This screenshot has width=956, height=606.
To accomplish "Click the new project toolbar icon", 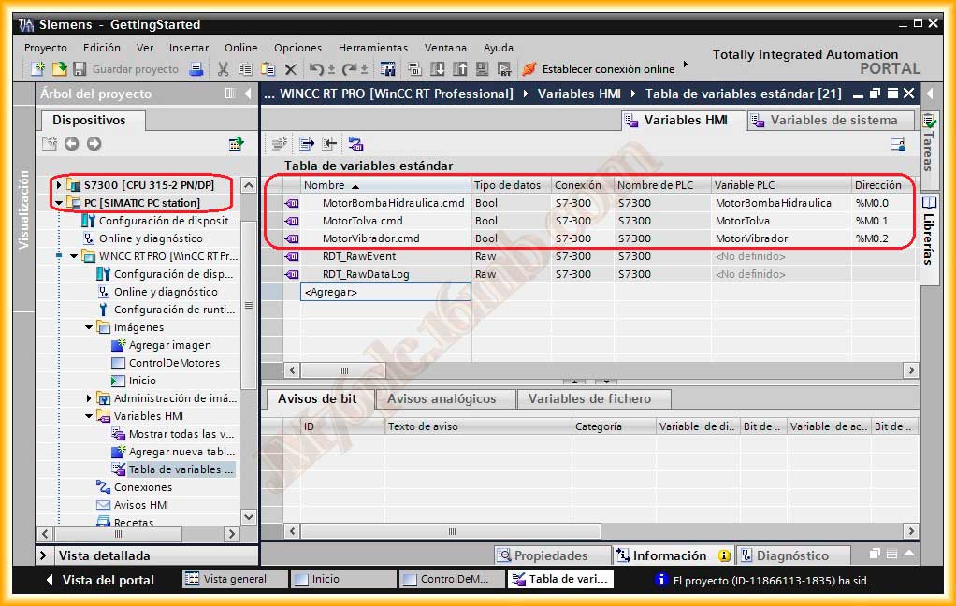I will tap(37, 69).
